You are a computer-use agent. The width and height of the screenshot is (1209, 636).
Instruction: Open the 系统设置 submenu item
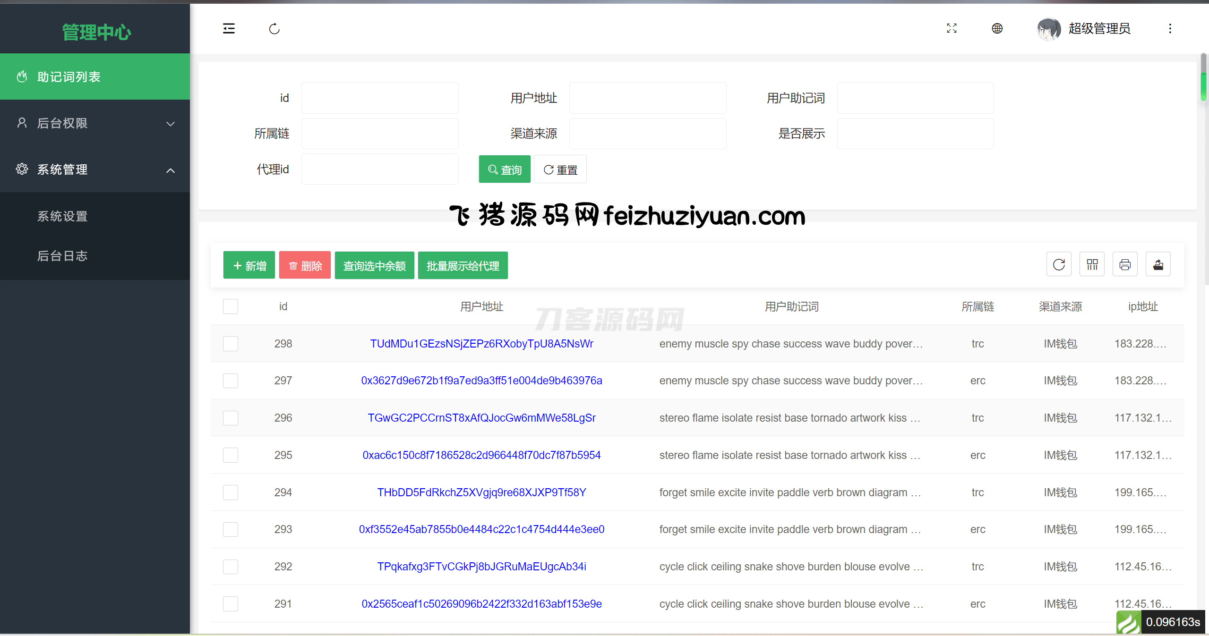[62, 216]
